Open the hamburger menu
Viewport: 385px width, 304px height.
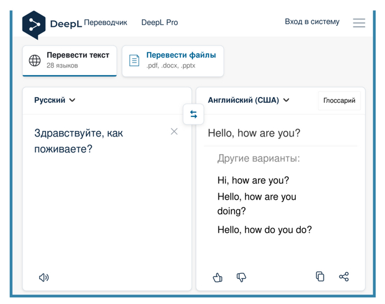point(359,22)
